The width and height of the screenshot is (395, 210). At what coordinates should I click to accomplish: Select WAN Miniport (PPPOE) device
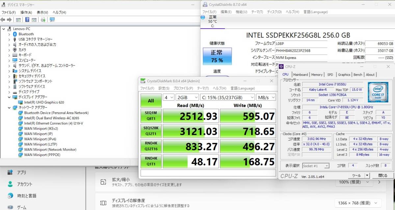42,155
